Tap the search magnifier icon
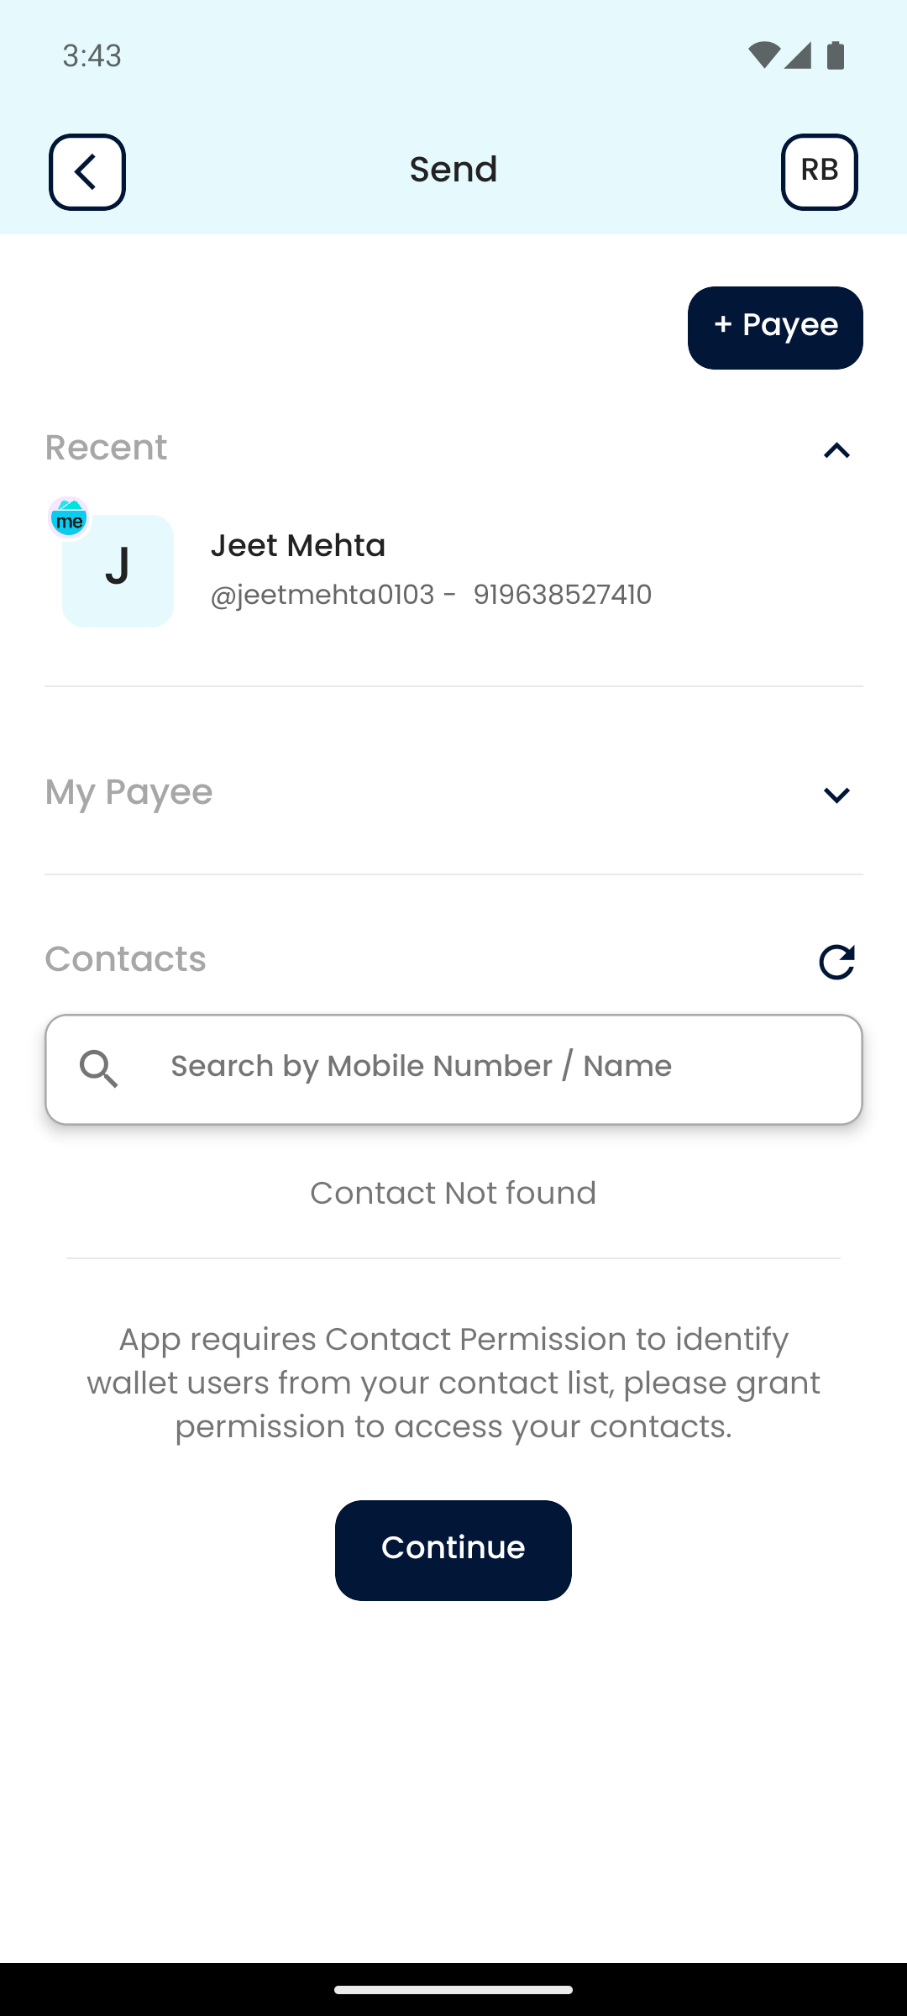Screen dimensions: 907x2016 click(99, 1068)
